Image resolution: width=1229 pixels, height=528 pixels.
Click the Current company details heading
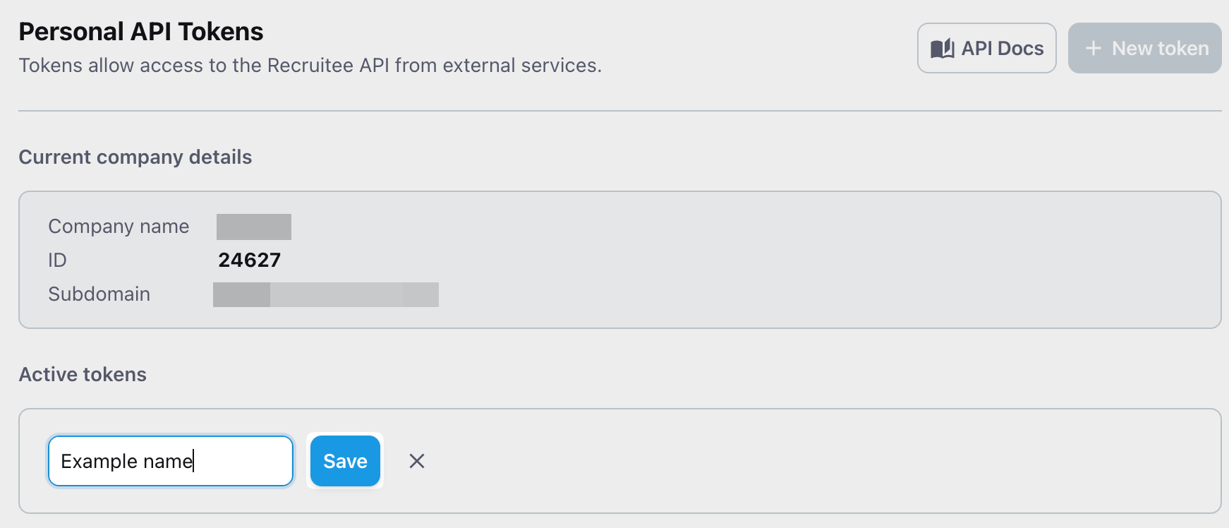coord(135,157)
